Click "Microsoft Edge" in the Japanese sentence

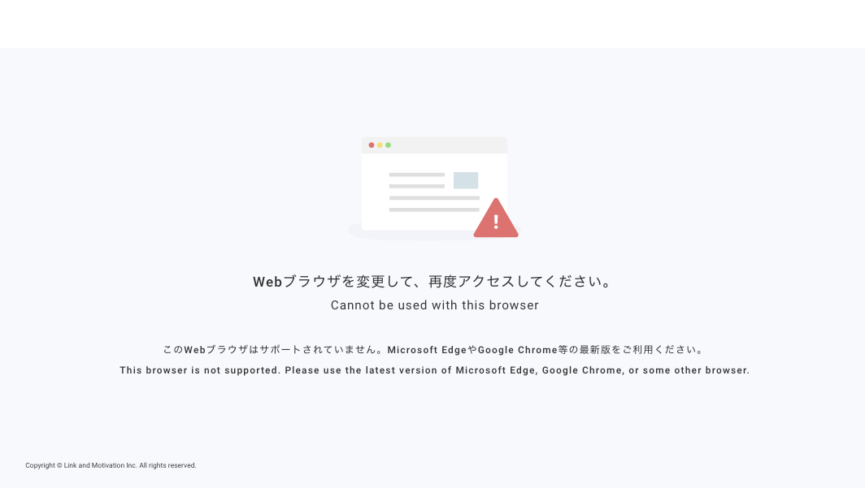point(427,350)
